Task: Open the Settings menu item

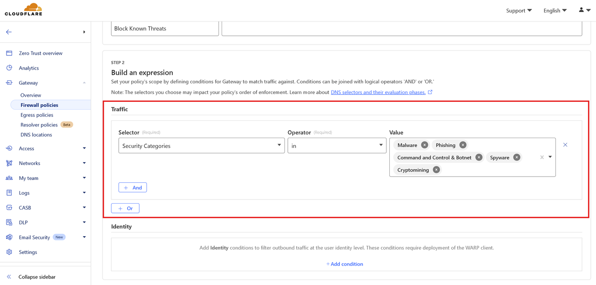Action: tap(28, 252)
